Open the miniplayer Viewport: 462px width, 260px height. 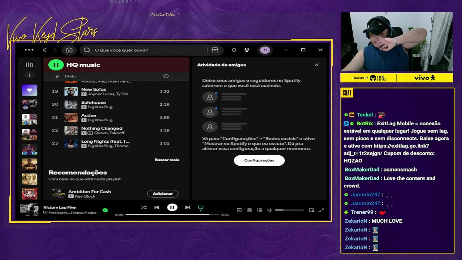click(x=311, y=210)
